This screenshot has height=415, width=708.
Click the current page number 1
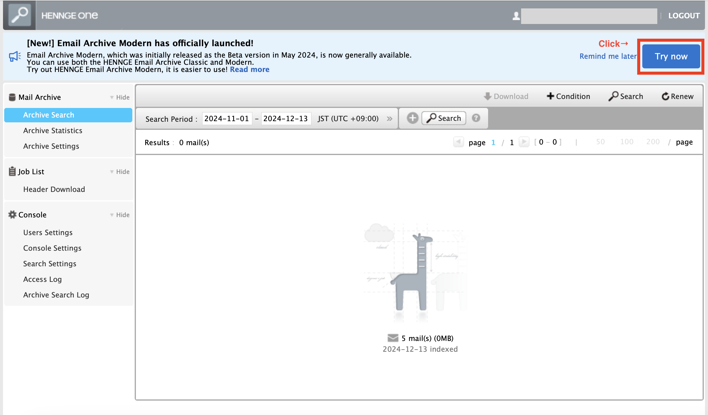[x=493, y=142]
